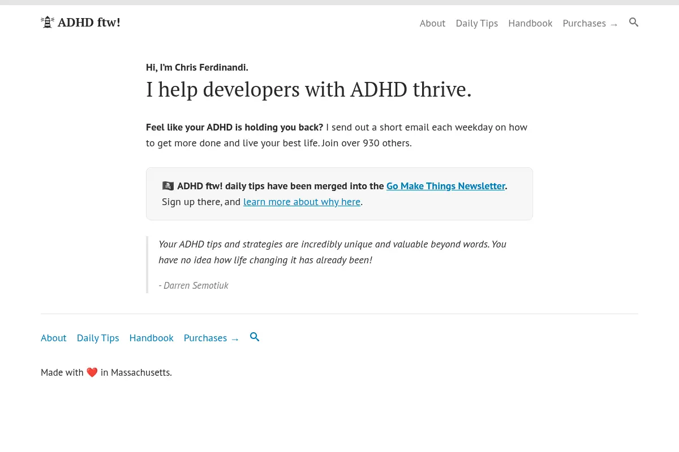Viewport: 679px width, 452px height.
Task: Click the testimonial quote text starting 'Your ADHD tips'
Action: coord(333,252)
